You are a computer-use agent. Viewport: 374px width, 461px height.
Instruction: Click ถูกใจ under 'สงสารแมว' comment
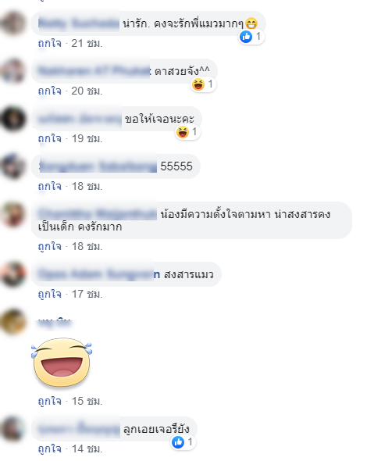coord(50,294)
